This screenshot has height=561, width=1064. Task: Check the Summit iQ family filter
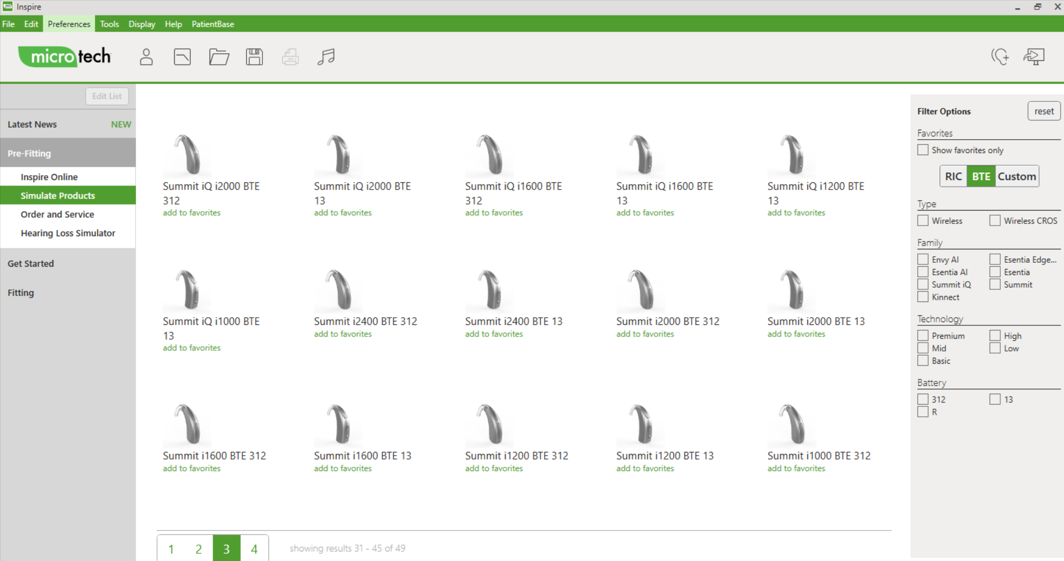click(923, 284)
